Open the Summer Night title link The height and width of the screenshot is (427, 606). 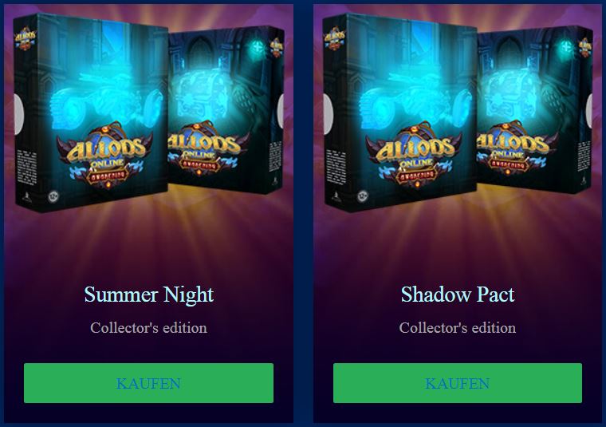[x=149, y=295]
